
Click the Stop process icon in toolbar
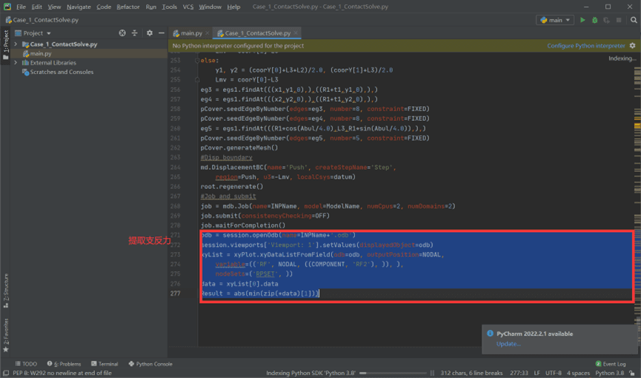[x=619, y=19]
